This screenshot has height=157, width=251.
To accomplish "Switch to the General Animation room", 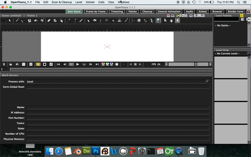I will (x=169, y=12).
